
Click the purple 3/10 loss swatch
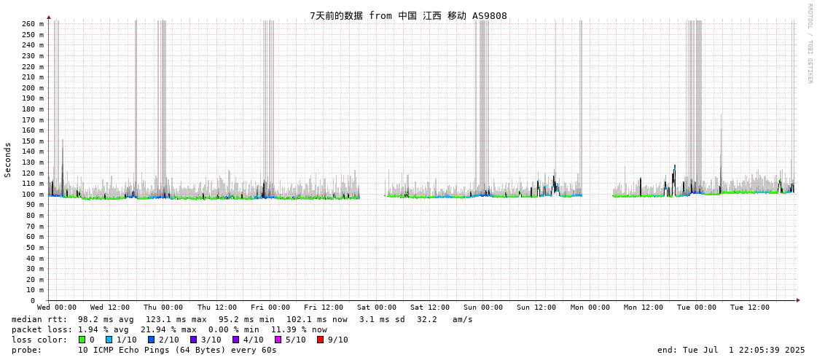pos(193,340)
